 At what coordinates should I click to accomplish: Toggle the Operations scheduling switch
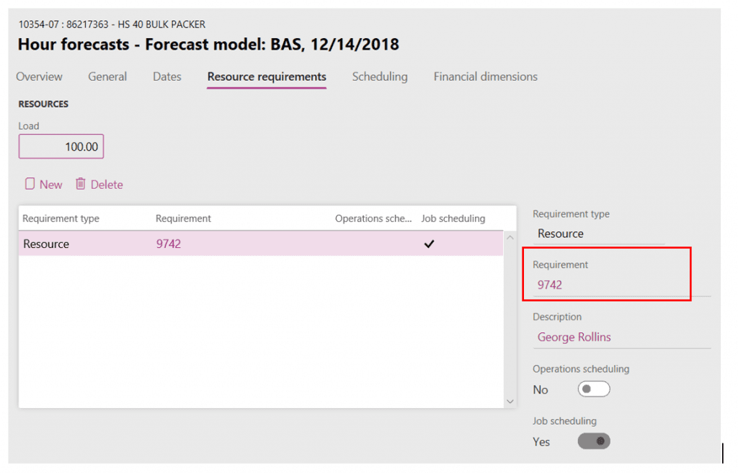point(594,389)
